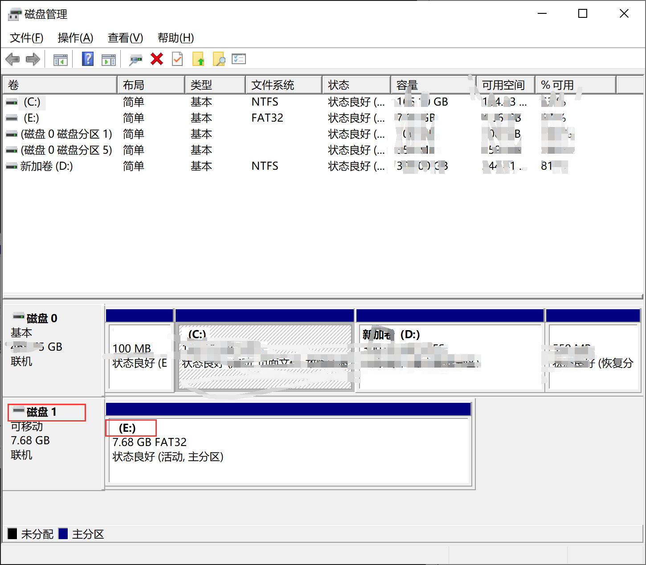Click the red X delete volume icon
Viewport: 646px width, 565px height.
point(156,59)
